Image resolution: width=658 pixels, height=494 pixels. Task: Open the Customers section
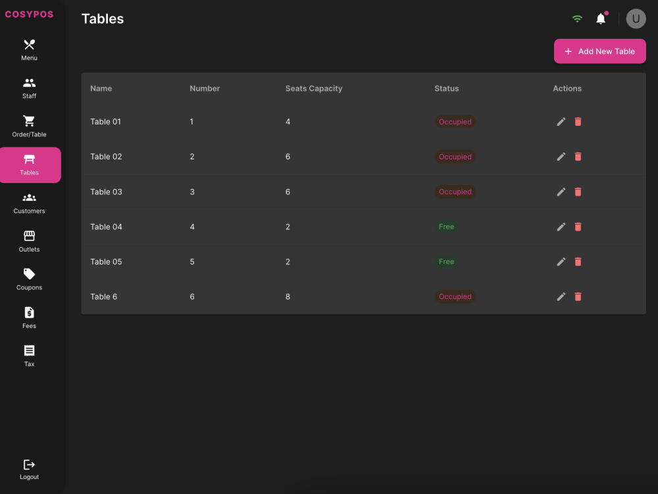click(x=30, y=204)
